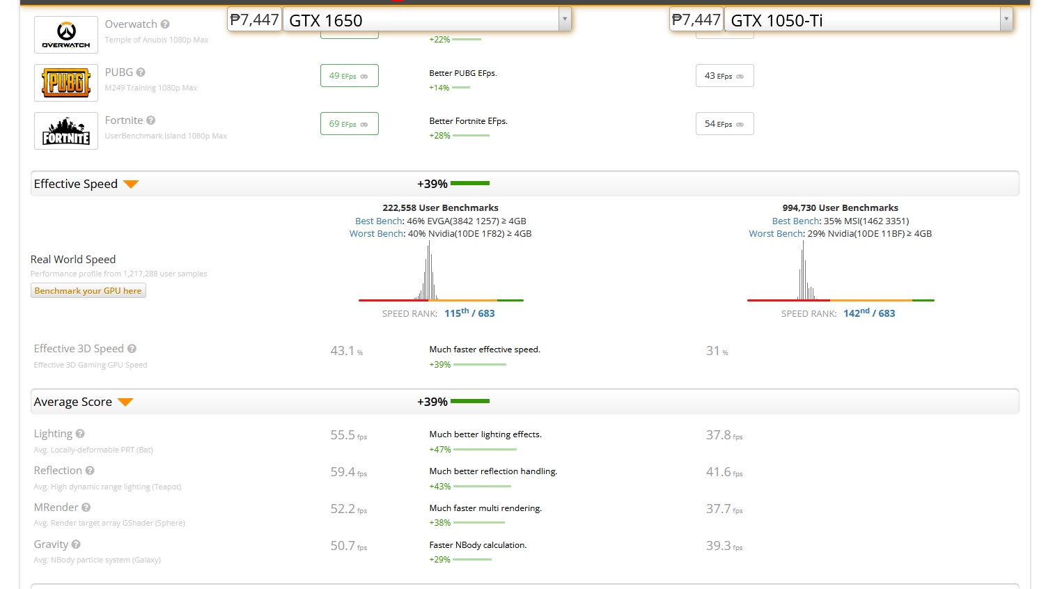Click the GTX 1650 price ₱7,447

coord(254,19)
